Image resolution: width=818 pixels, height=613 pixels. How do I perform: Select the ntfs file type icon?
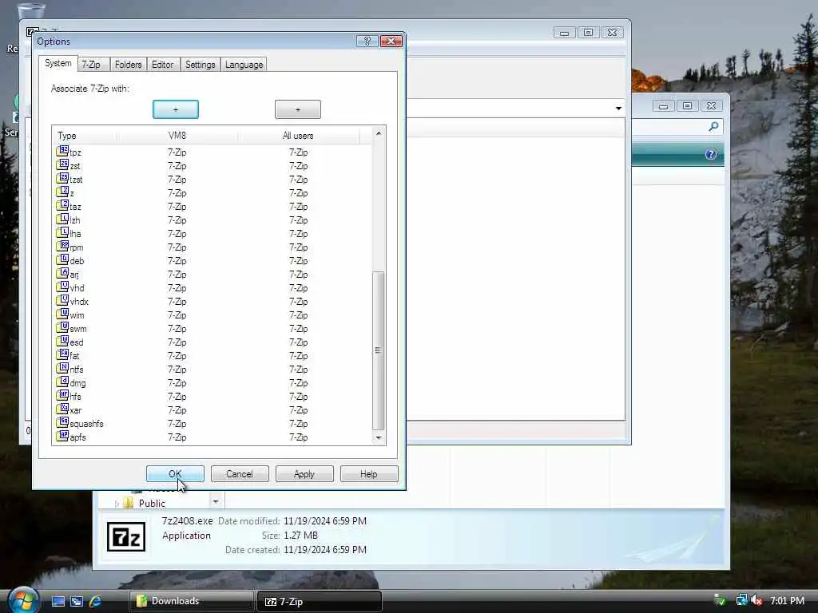coord(62,368)
